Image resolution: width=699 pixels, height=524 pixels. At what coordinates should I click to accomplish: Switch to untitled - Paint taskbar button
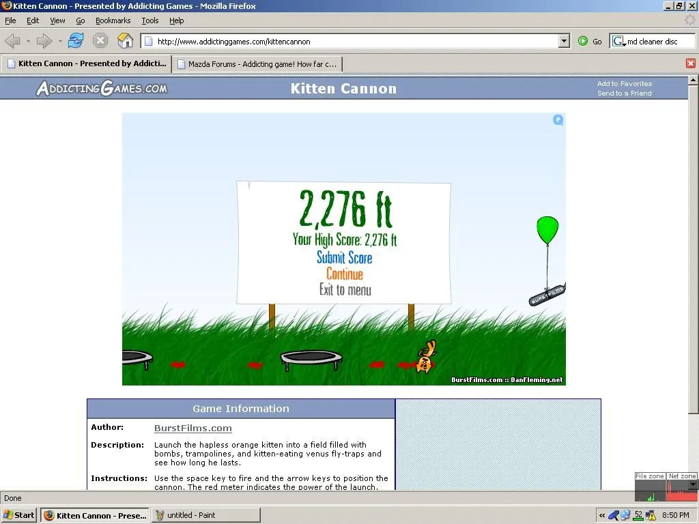(x=206, y=516)
